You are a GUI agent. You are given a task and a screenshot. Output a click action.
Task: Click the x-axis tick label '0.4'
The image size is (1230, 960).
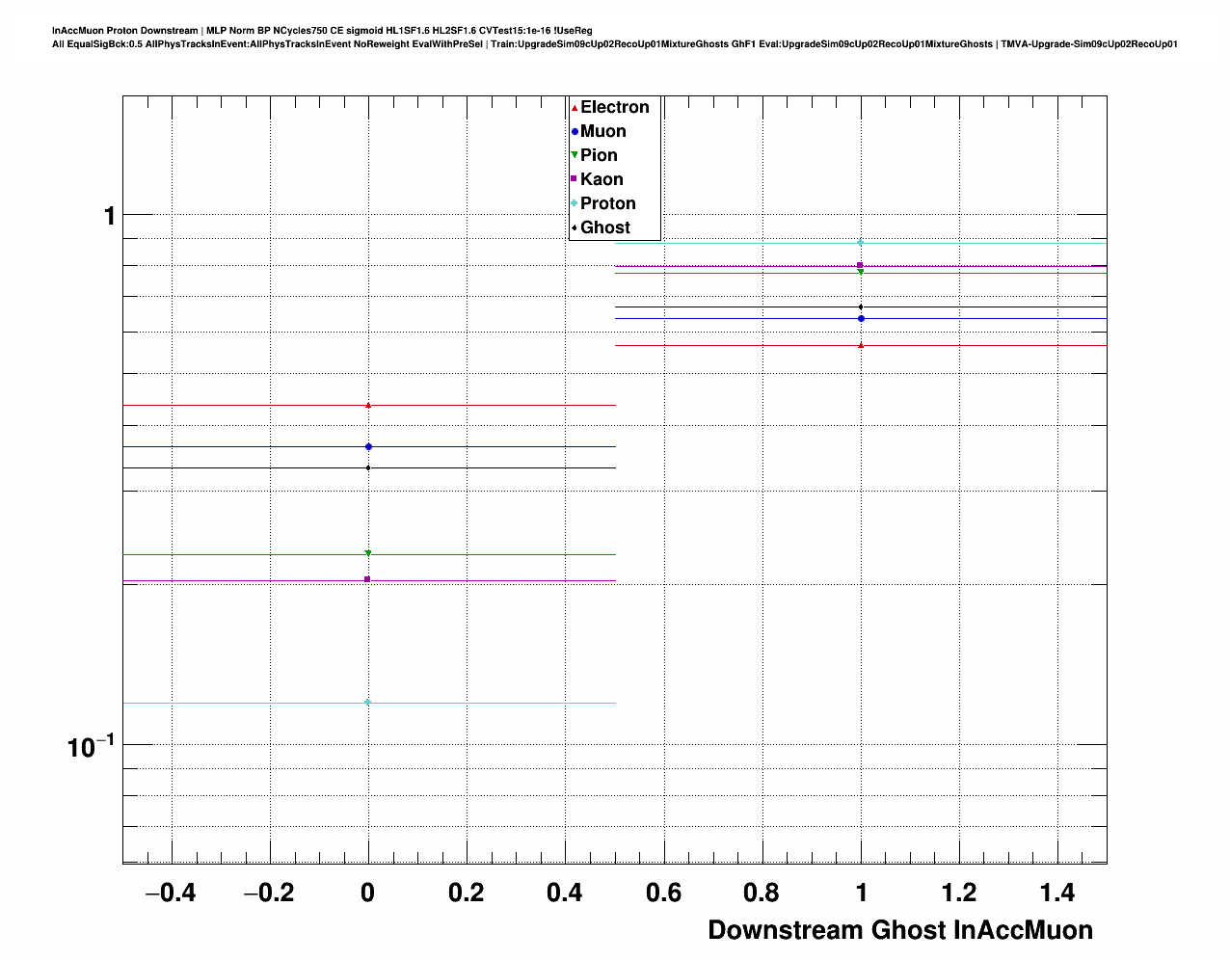pos(565,893)
